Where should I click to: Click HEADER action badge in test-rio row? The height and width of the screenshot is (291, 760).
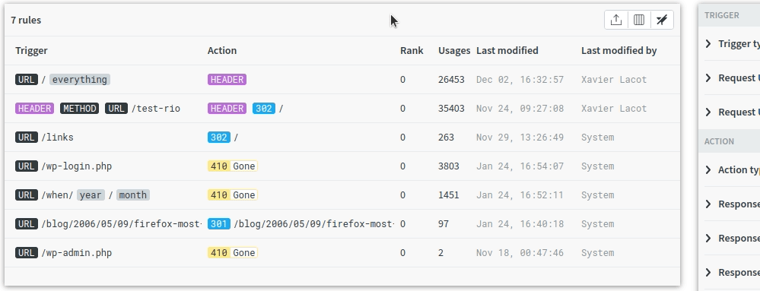point(227,109)
